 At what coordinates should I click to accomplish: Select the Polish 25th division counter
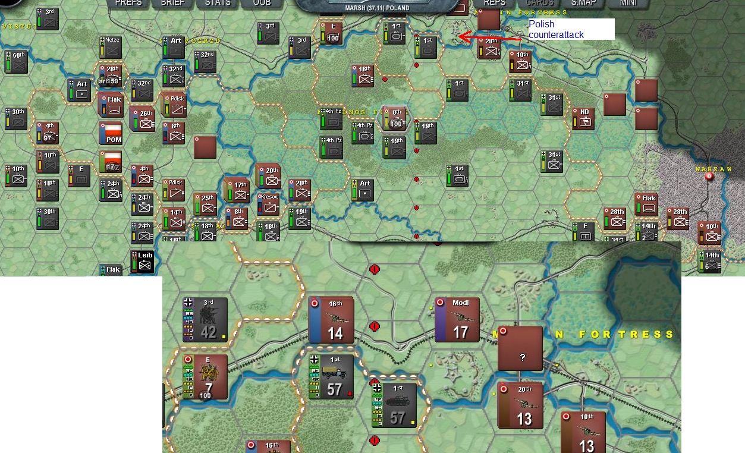coord(205,204)
